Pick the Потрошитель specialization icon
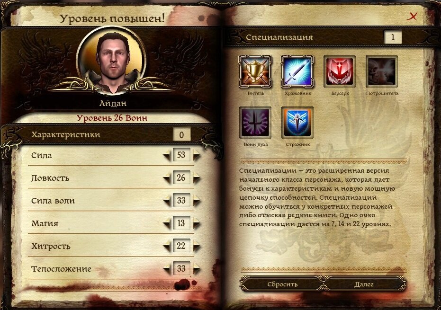 pos(382,71)
